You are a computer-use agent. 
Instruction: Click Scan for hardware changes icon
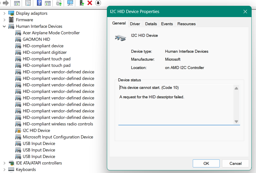tap(70, 3)
